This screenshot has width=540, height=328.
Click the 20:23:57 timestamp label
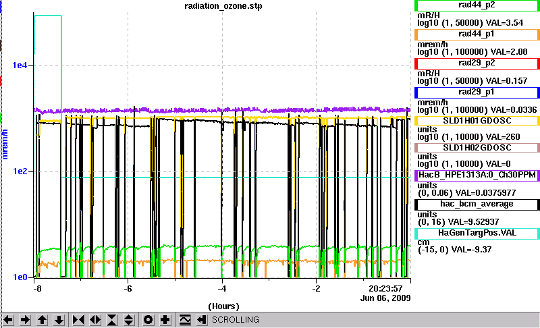(385, 288)
